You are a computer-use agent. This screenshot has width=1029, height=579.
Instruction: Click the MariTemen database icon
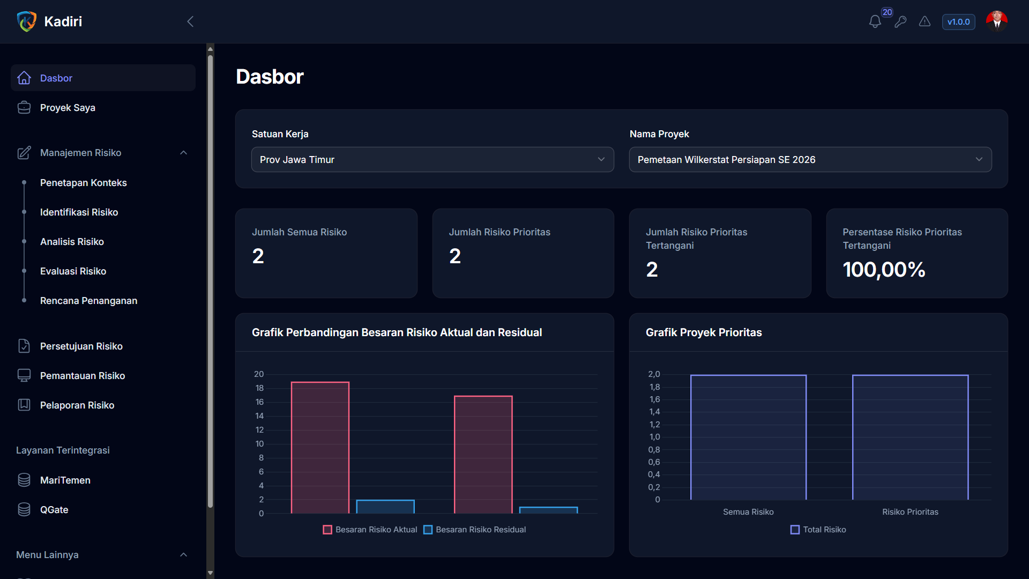(x=24, y=480)
